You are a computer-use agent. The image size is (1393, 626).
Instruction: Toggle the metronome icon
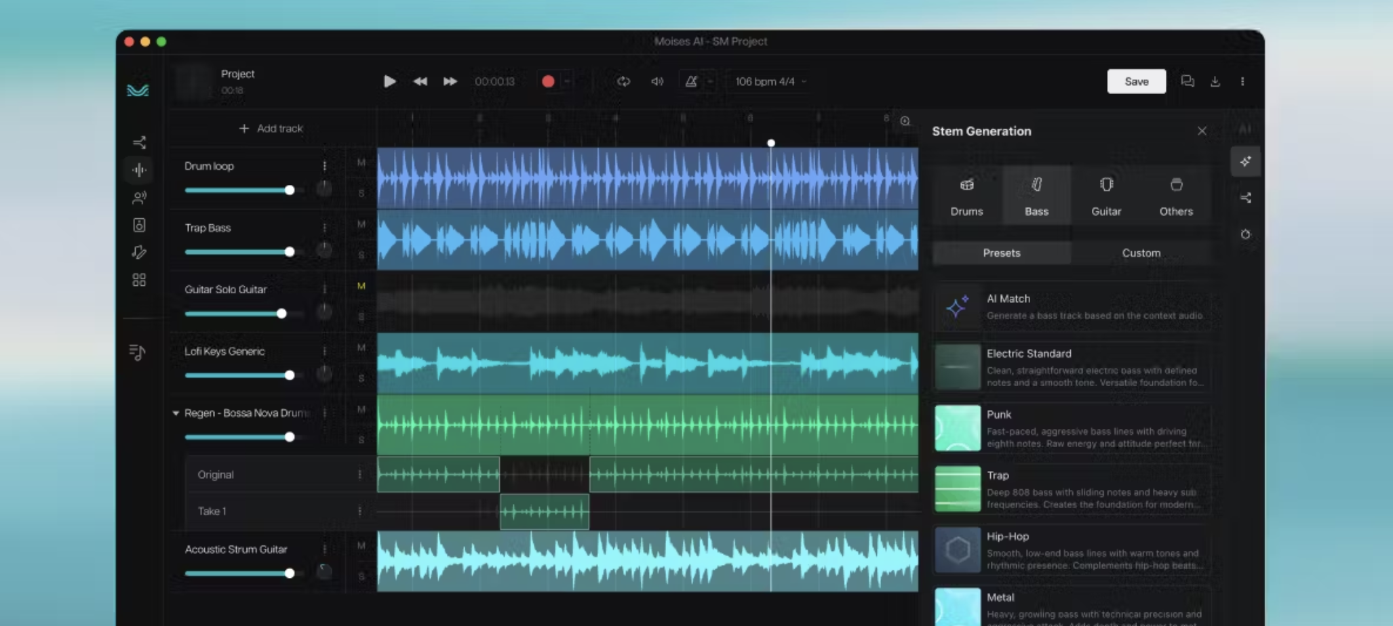click(691, 81)
